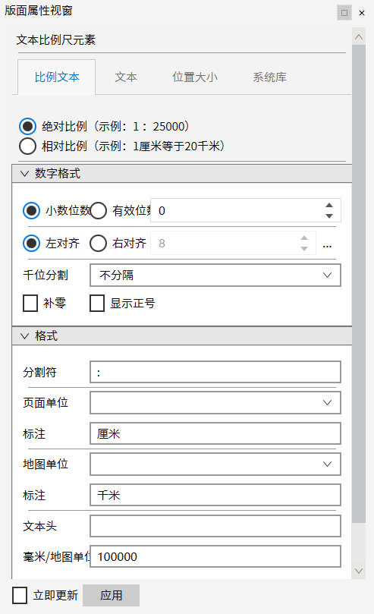
Task: Open the 千位分割 dropdown
Action: point(215,276)
